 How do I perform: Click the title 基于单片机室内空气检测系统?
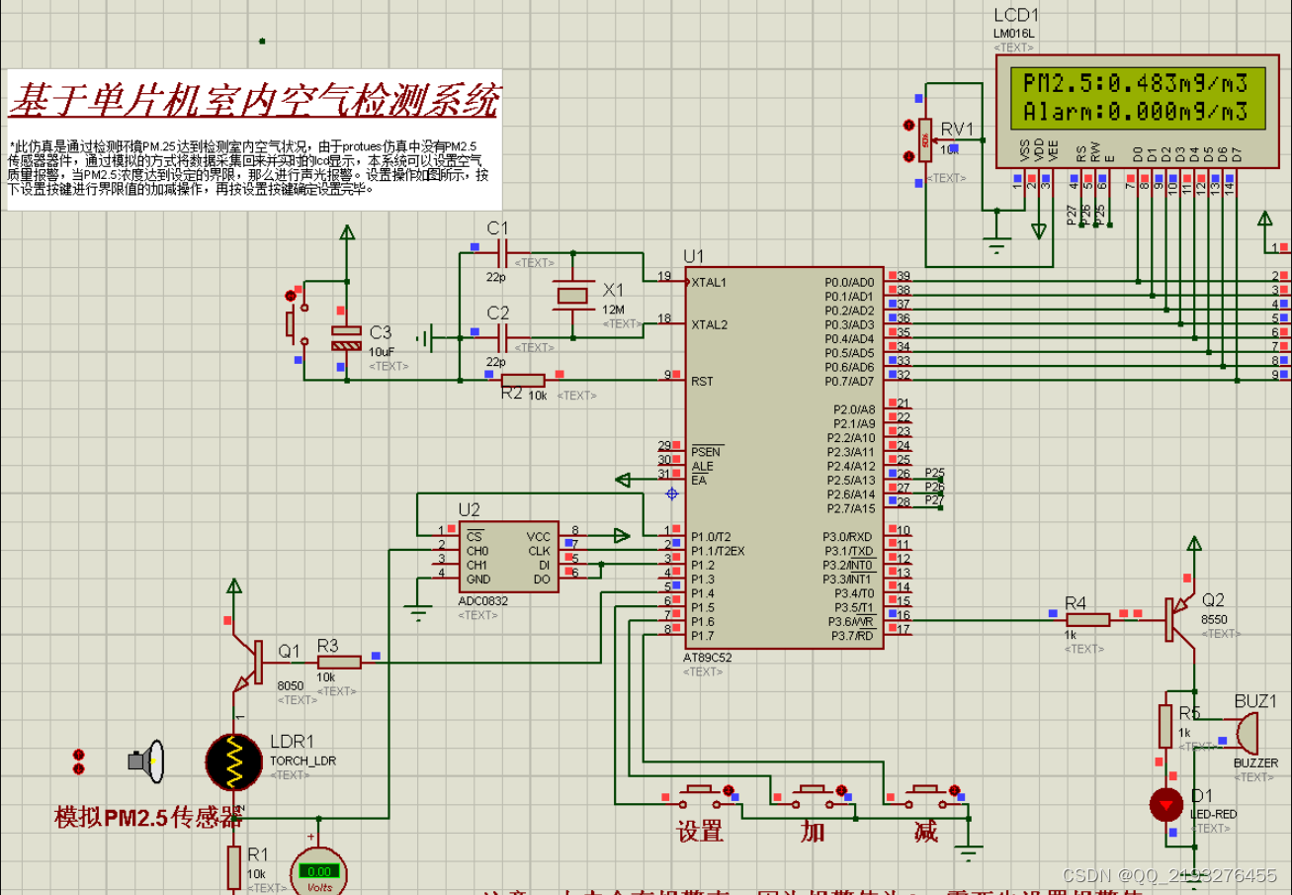tap(254, 100)
